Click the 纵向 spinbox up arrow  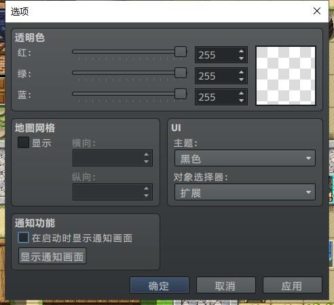point(146,188)
